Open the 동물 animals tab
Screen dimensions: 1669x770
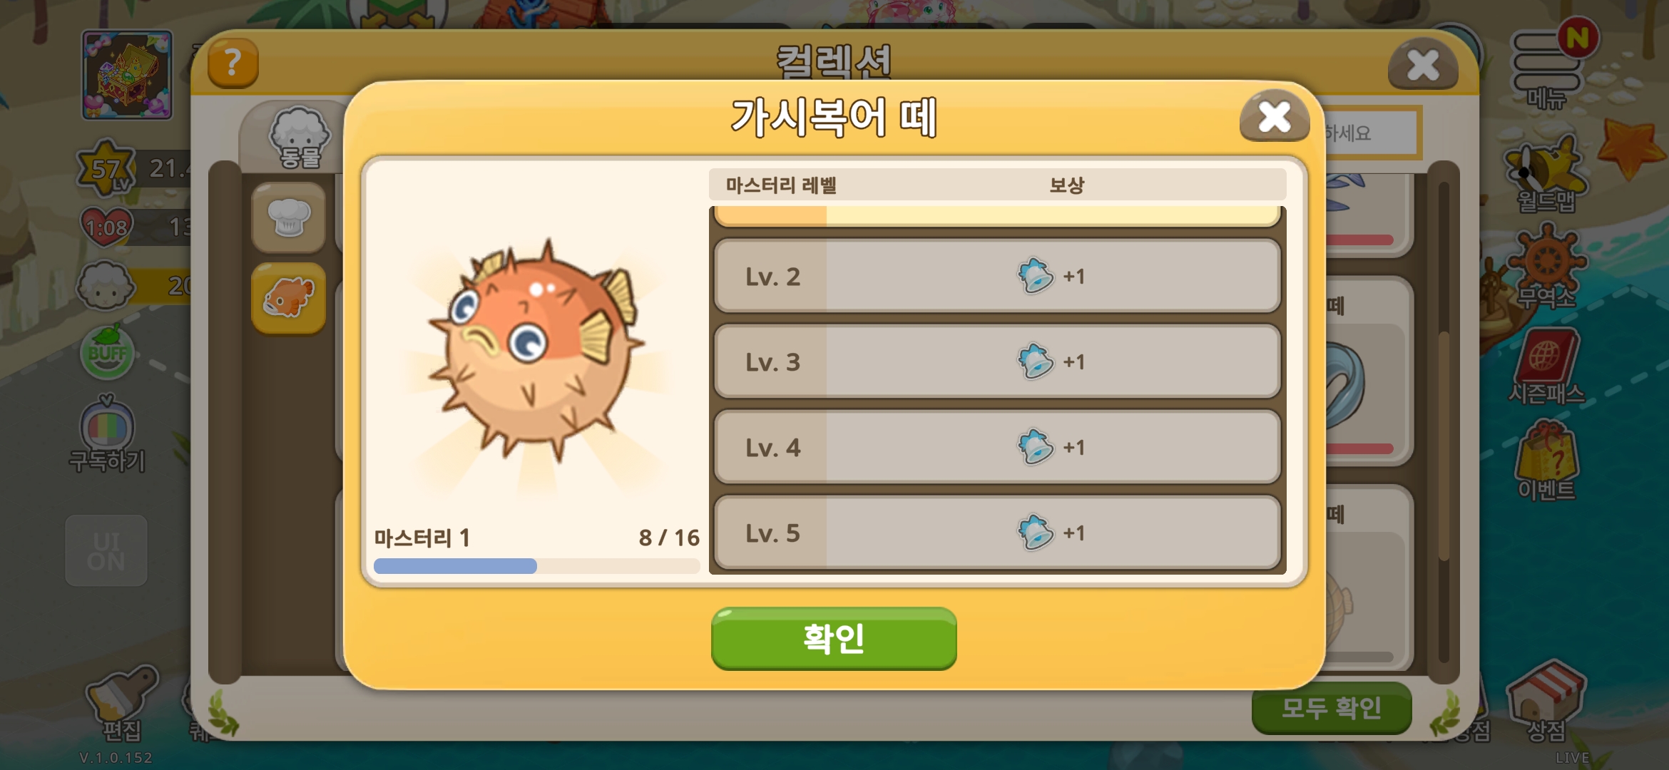tap(300, 138)
